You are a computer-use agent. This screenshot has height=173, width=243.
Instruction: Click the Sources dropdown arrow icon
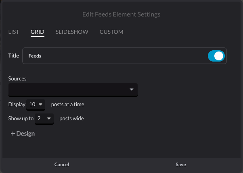point(132,89)
